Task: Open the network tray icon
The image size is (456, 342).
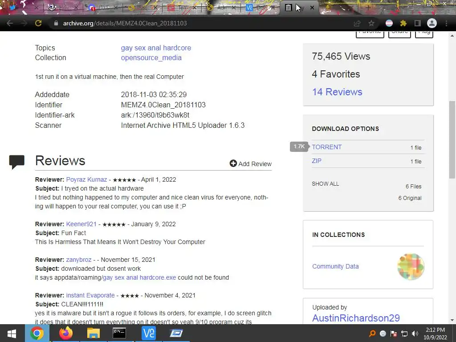Action: click(404, 334)
